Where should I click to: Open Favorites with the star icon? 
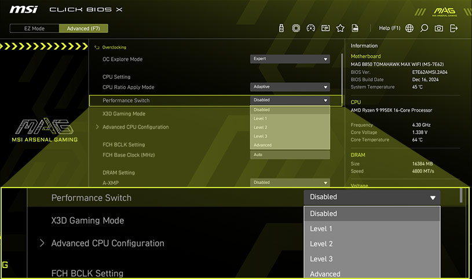[341, 28]
